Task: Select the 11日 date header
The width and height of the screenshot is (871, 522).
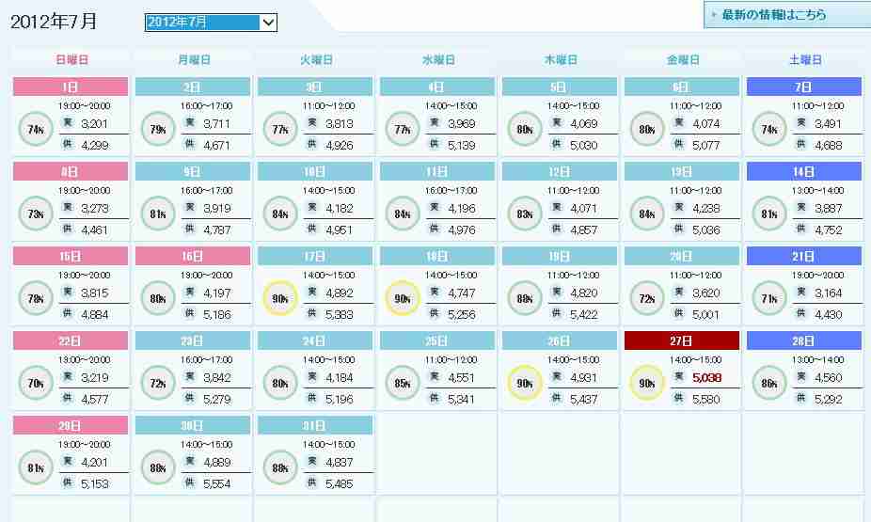Action: 437,171
